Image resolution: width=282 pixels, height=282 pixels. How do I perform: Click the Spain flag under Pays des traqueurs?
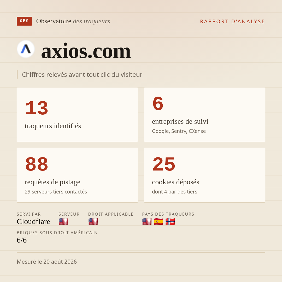[x=158, y=222]
